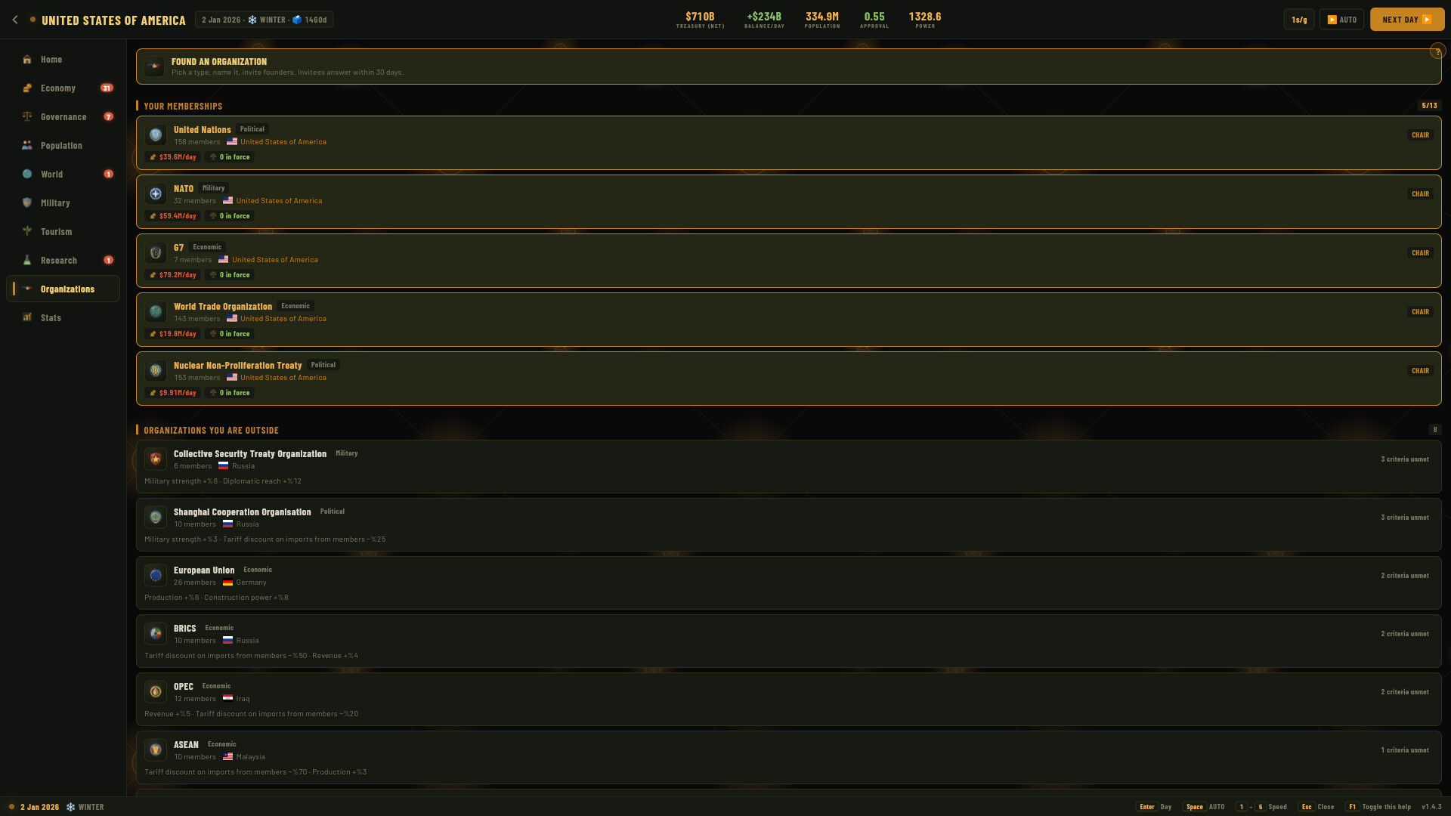This screenshot has width=1451, height=816.
Task: Open the Nuclear Non-Proliferation Treaty link
Action: point(238,366)
